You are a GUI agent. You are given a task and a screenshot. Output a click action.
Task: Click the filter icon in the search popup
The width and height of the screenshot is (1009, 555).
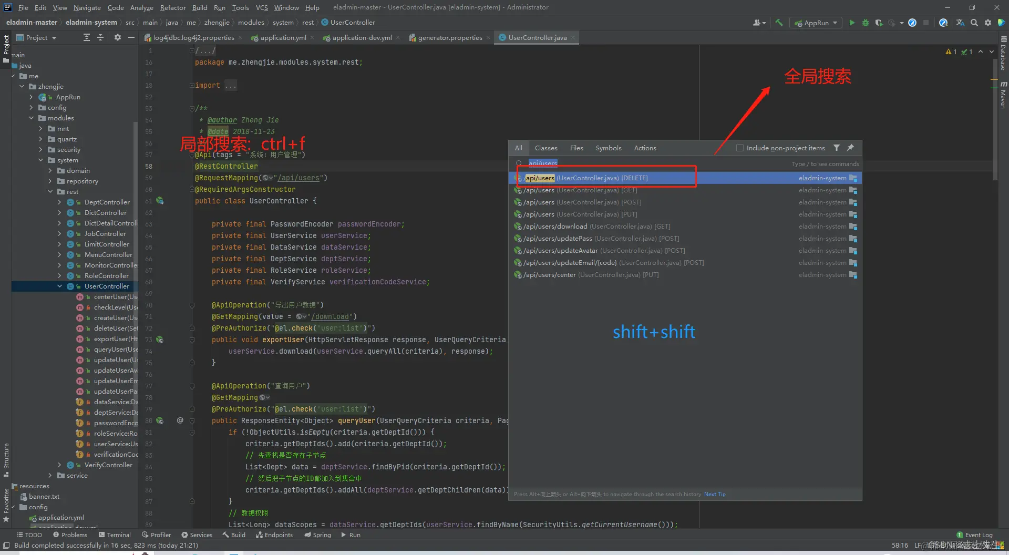tap(837, 148)
